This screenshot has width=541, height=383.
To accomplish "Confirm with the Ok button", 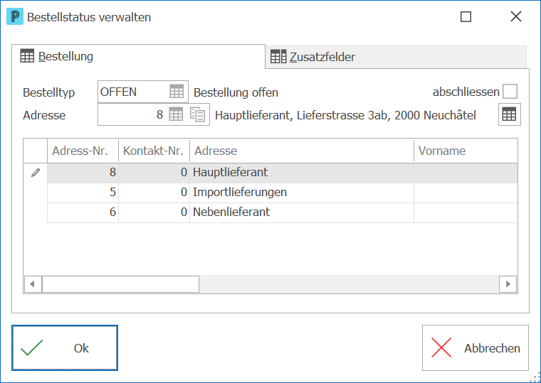I will tap(65, 348).
